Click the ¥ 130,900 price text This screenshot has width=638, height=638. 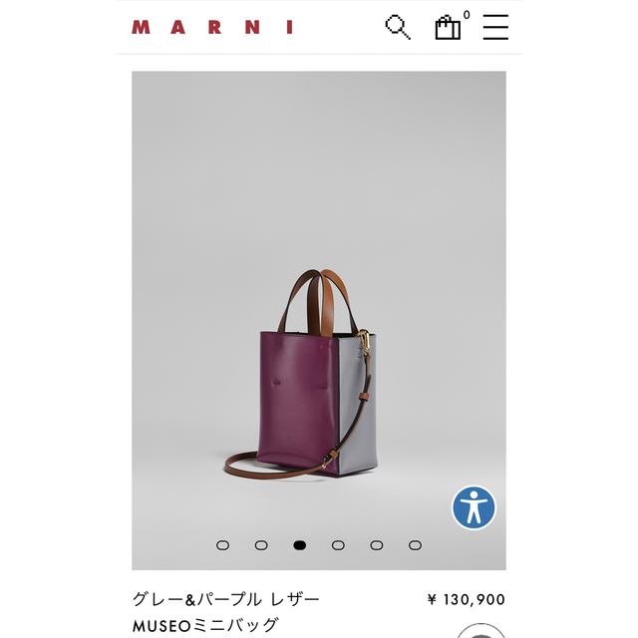467,599
